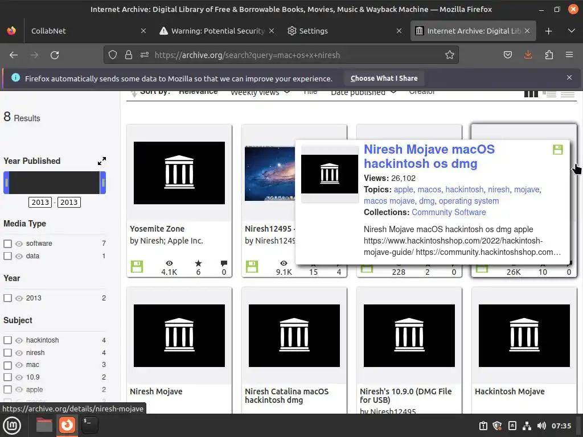Open a new tab with the plus button
Screen dimensions: 583x437
[548, 31]
